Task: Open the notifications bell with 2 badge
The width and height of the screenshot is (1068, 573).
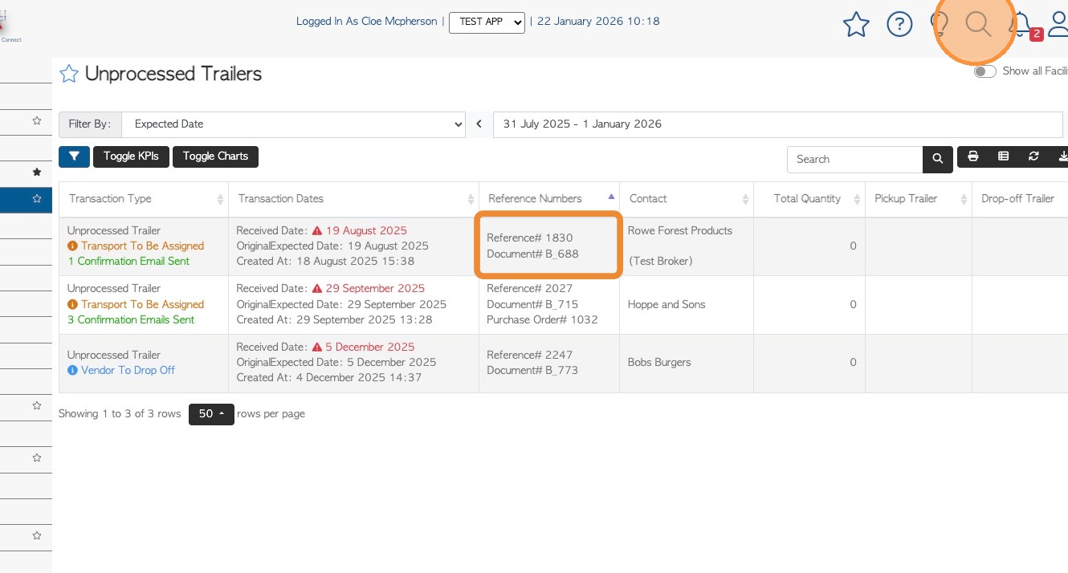Action: tap(1021, 25)
